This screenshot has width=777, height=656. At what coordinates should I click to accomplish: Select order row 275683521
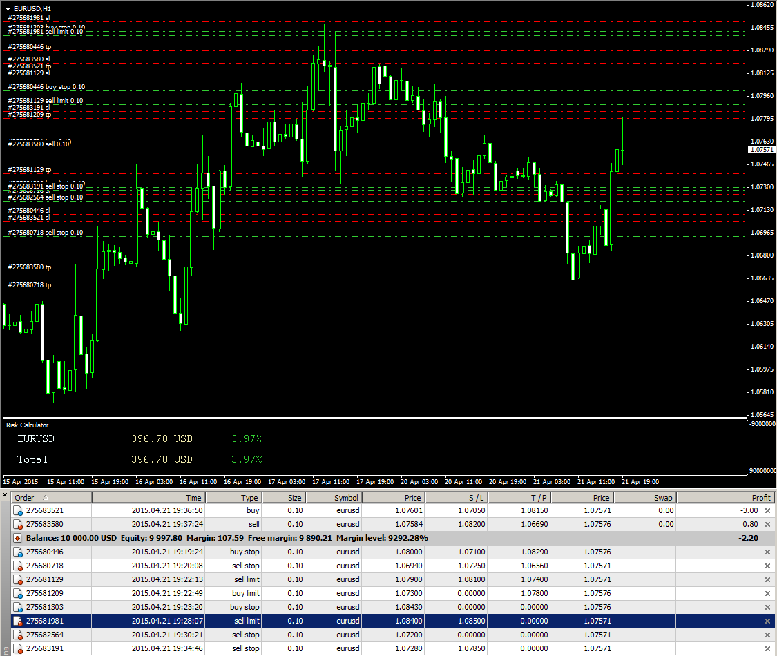(393, 510)
